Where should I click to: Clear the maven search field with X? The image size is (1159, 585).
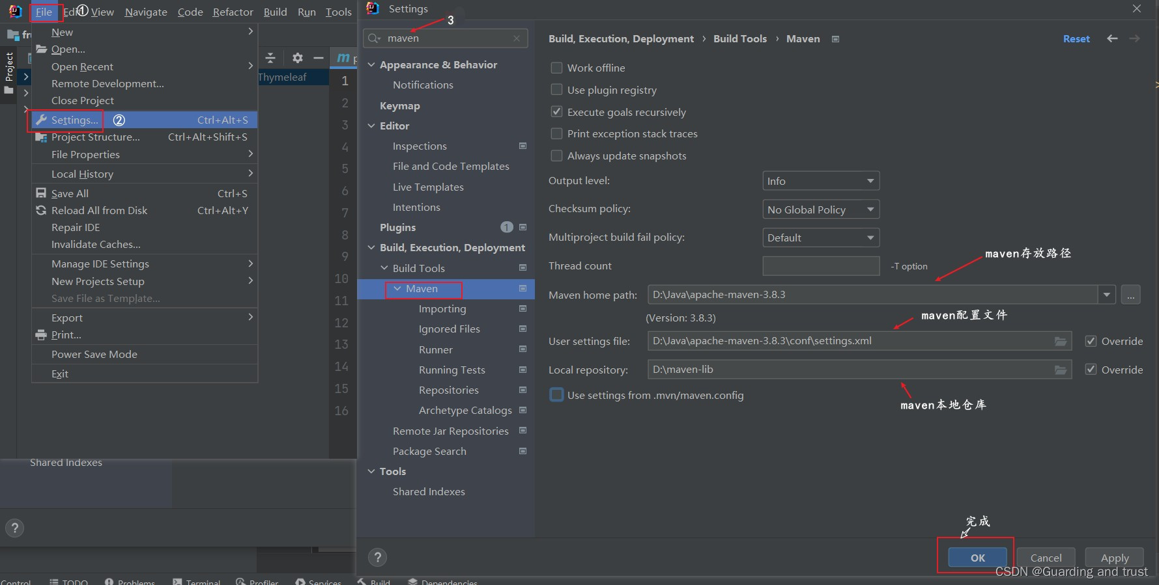pyautogui.click(x=517, y=38)
